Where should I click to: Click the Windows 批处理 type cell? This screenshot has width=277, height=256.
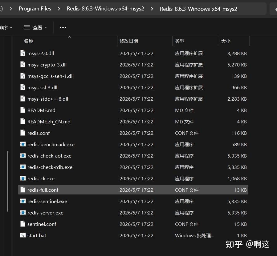point(194,235)
